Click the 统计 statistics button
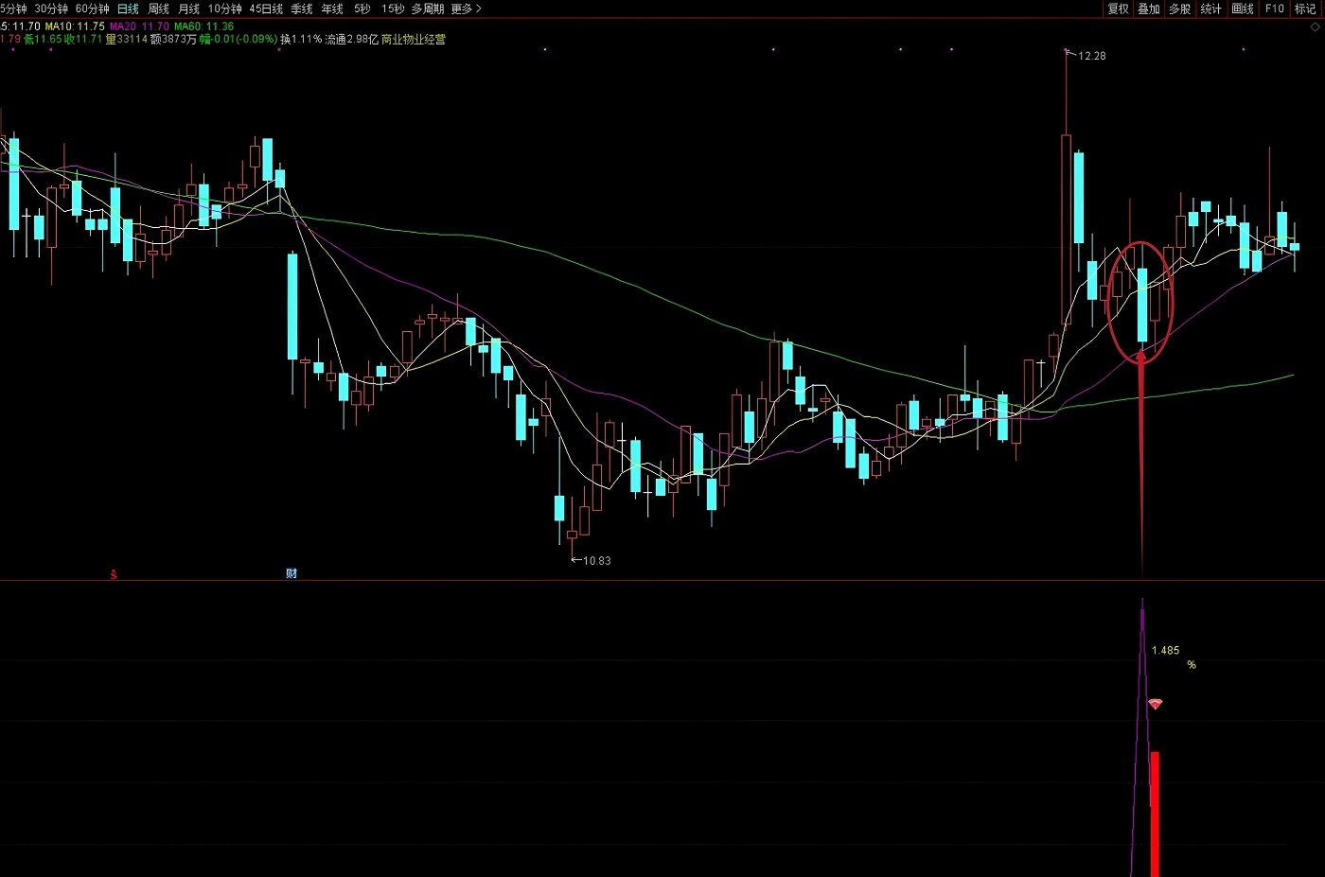Image resolution: width=1325 pixels, height=877 pixels. pos(1210,9)
